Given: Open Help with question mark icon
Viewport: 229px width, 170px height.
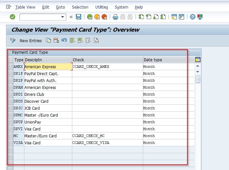Looking at the screenshot, I should (x=193, y=17).
